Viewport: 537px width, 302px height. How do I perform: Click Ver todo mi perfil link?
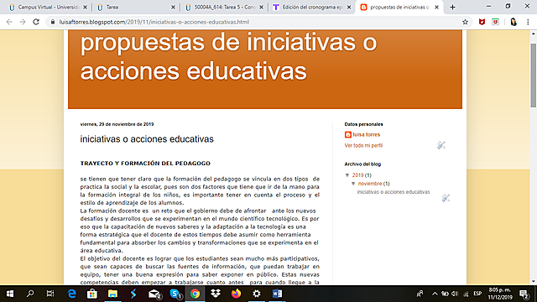click(363, 145)
